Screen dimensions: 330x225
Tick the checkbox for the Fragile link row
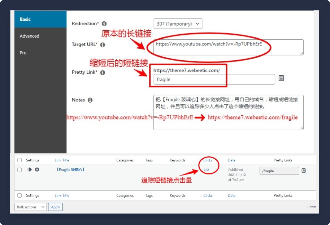pyautogui.click(x=19, y=170)
